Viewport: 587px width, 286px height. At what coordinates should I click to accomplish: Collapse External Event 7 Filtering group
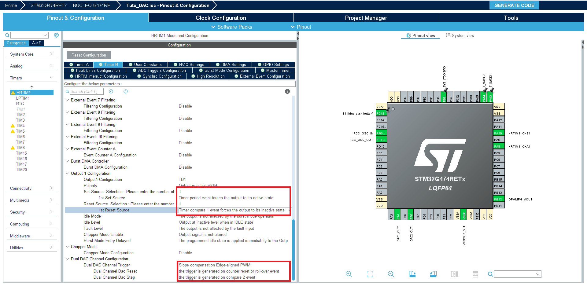(67, 100)
